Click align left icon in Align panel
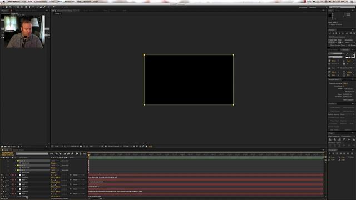 pyautogui.click(x=330, y=139)
